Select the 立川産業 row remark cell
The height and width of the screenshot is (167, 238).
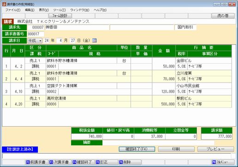click(203, 73)
